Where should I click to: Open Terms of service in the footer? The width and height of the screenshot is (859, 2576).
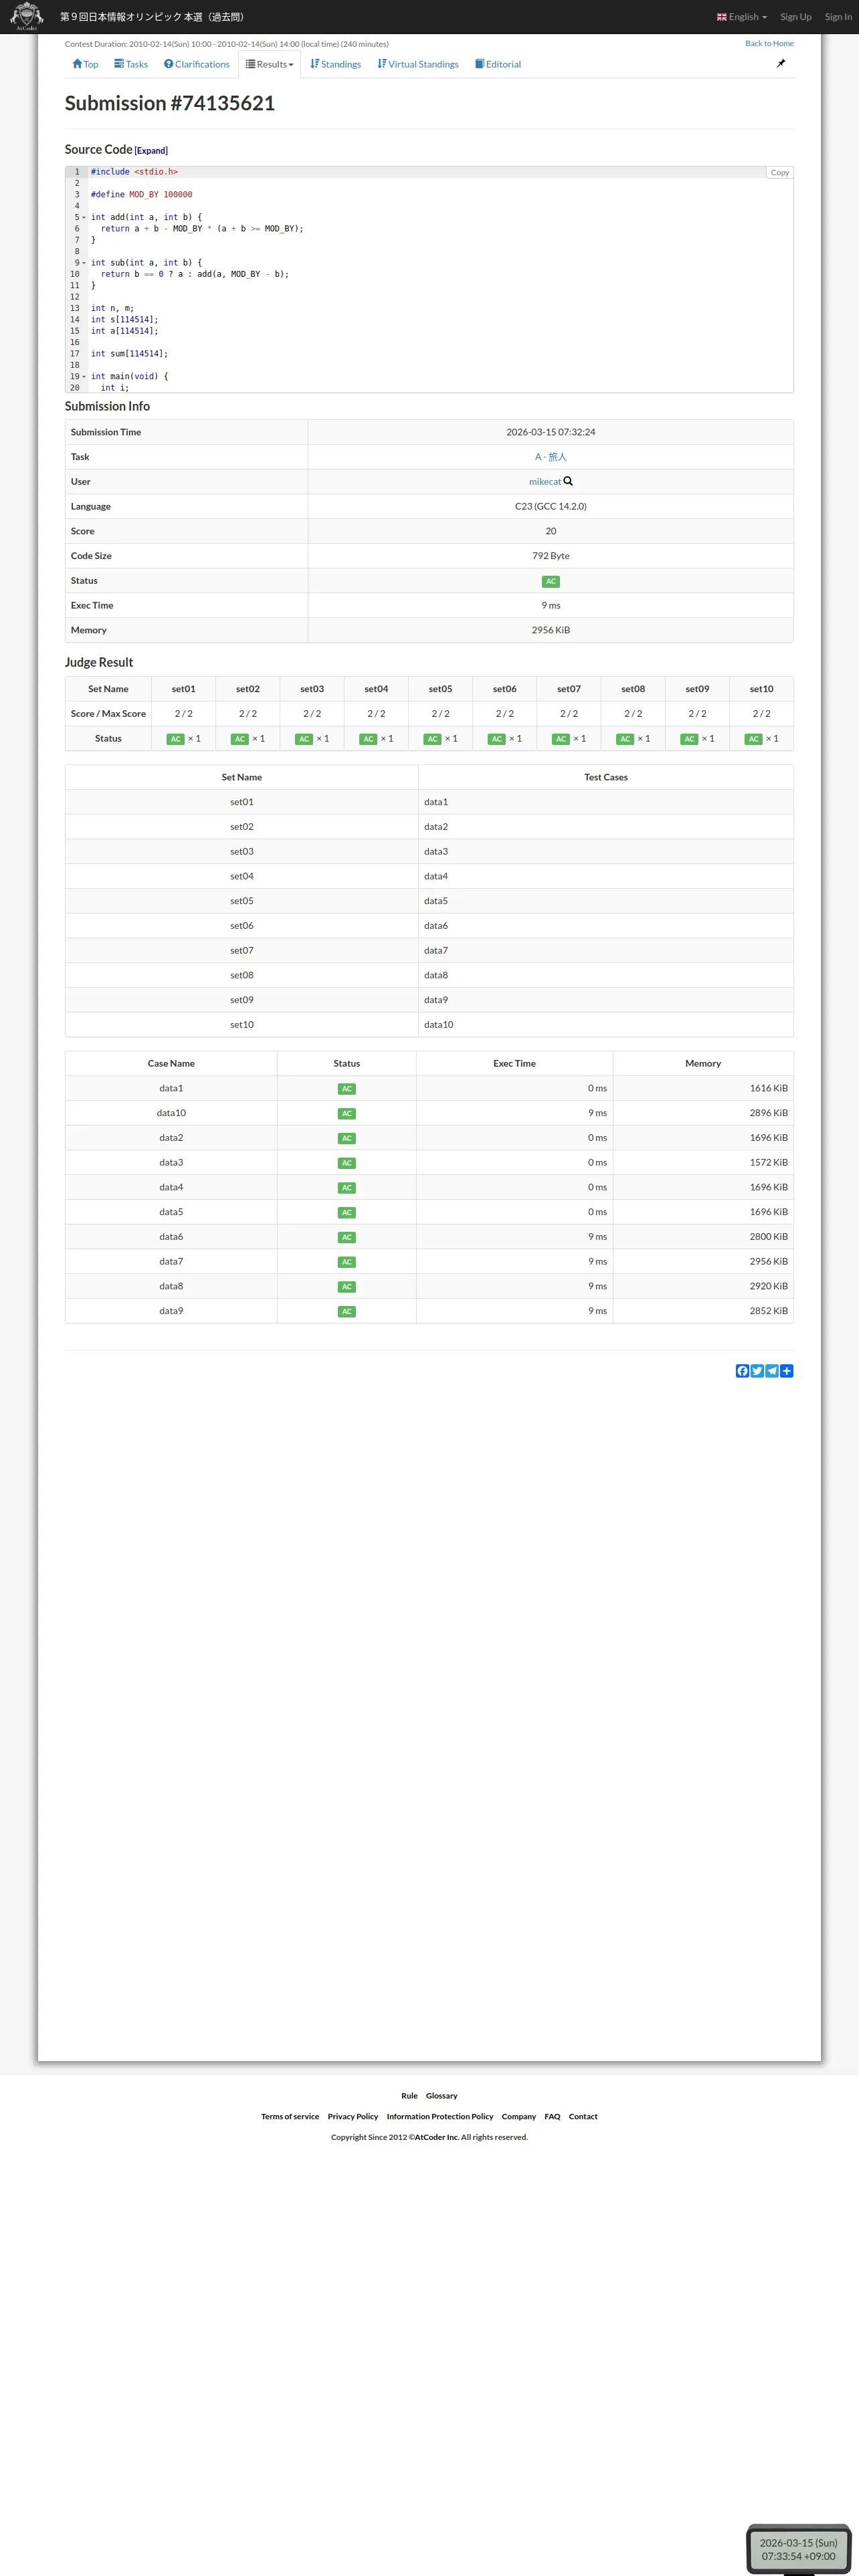point(290,2116)
